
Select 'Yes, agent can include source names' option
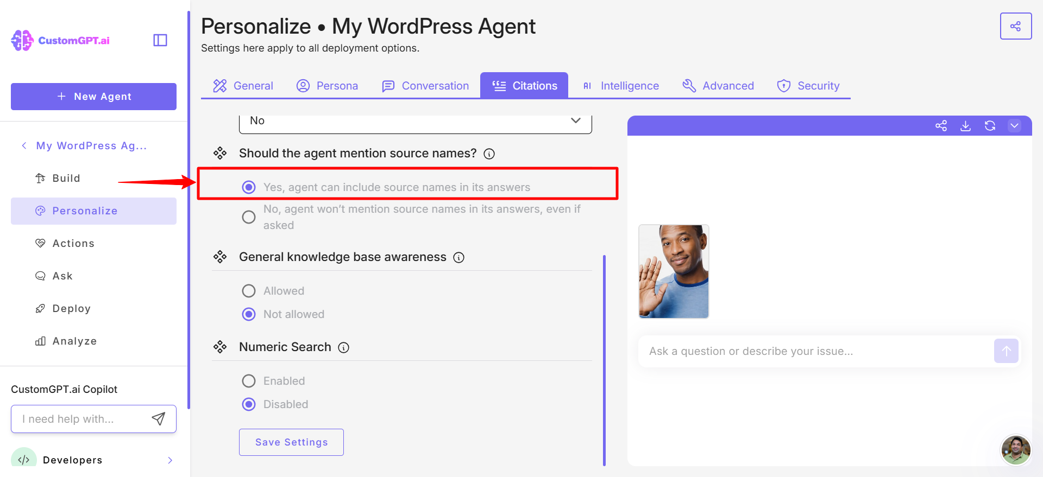pos(249,187)
